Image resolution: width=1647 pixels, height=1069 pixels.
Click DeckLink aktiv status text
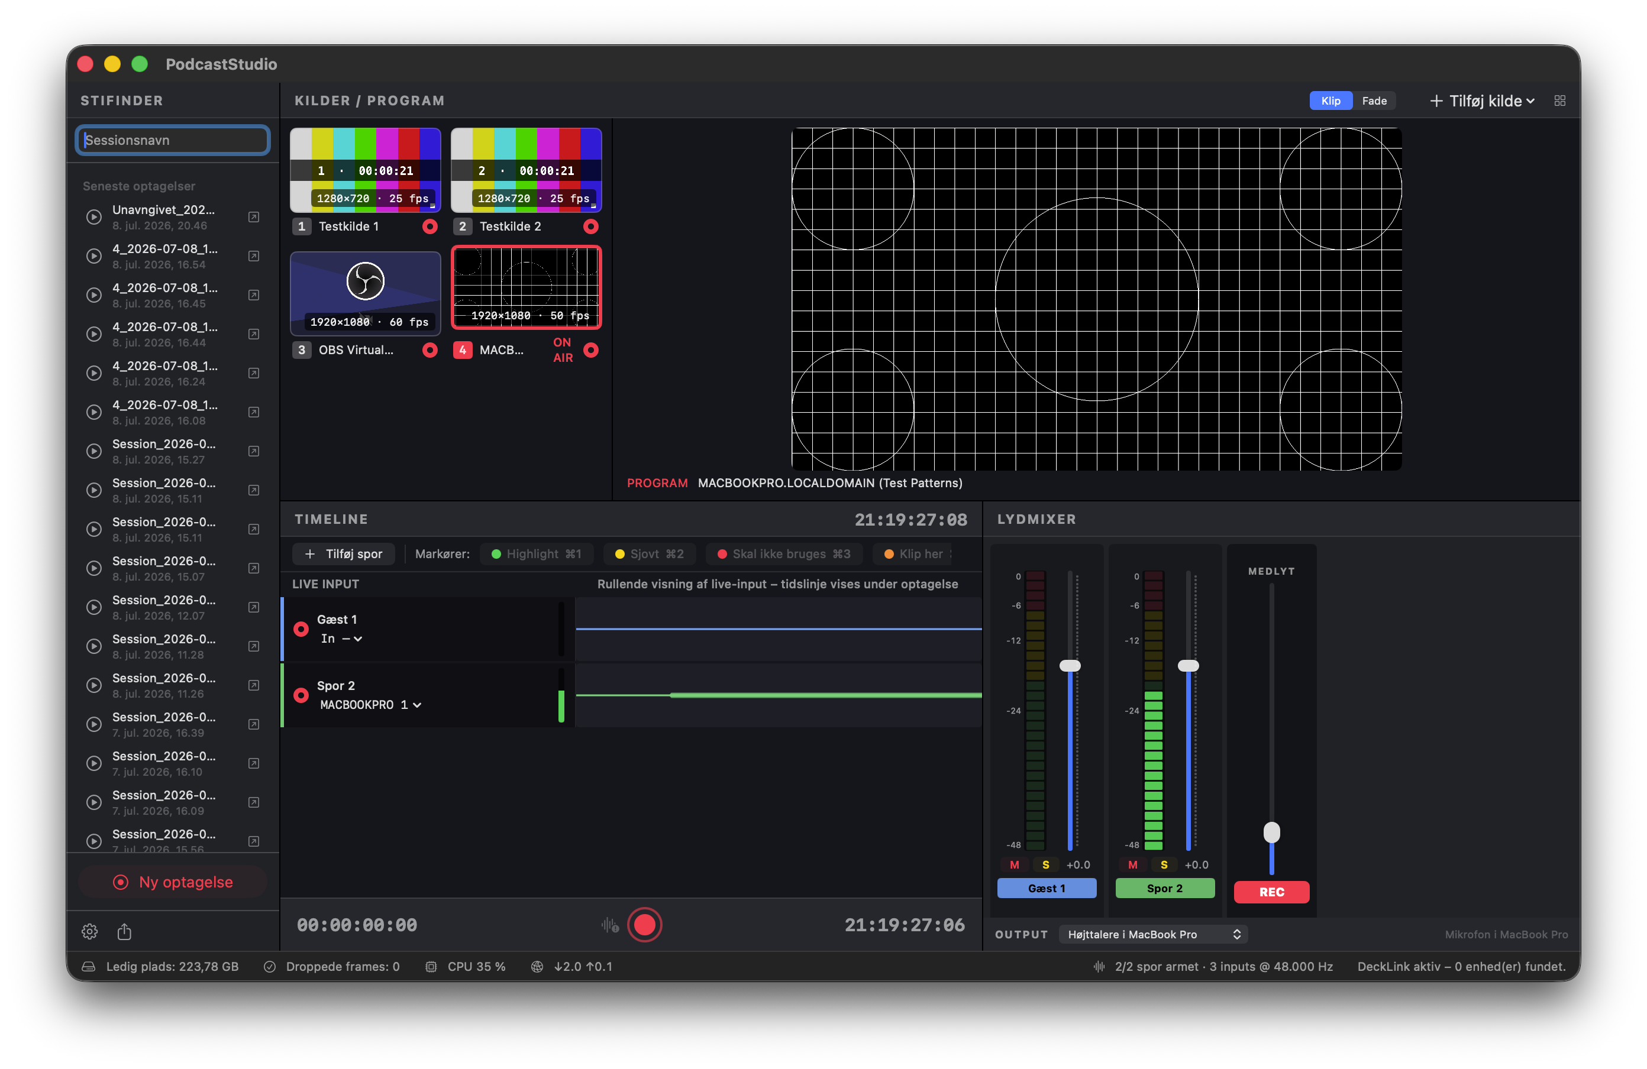1461,967
